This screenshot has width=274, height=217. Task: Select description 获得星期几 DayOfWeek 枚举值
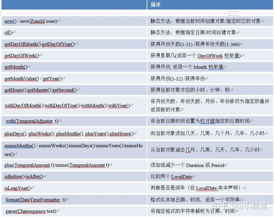tap(210, 56)
